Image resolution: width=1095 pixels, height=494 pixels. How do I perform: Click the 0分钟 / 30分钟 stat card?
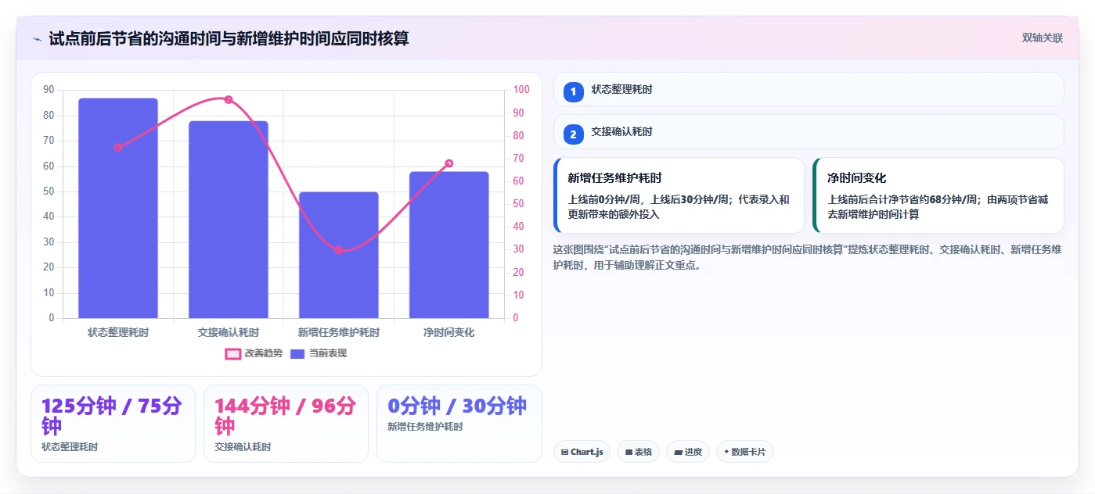pos(459,424)
